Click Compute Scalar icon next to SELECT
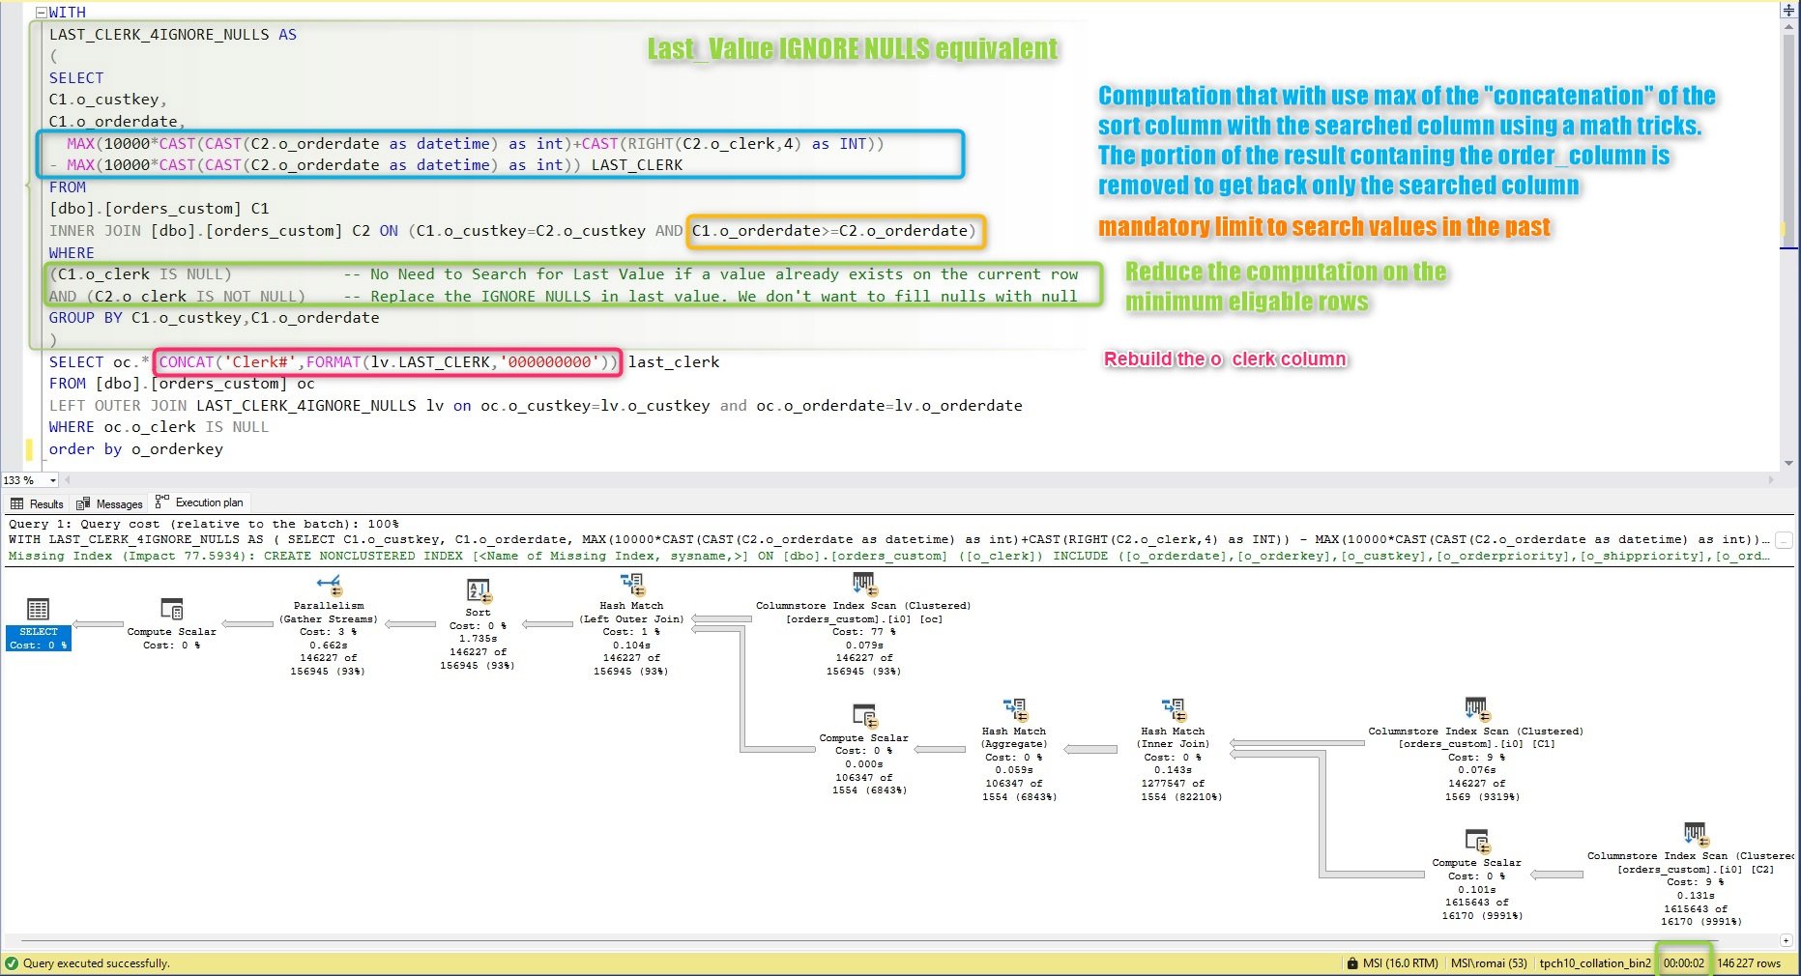The image size is (1801, 976). pos(171,609)
